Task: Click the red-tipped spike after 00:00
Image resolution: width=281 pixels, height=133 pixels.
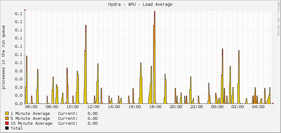Action: (x=222, y=76)
